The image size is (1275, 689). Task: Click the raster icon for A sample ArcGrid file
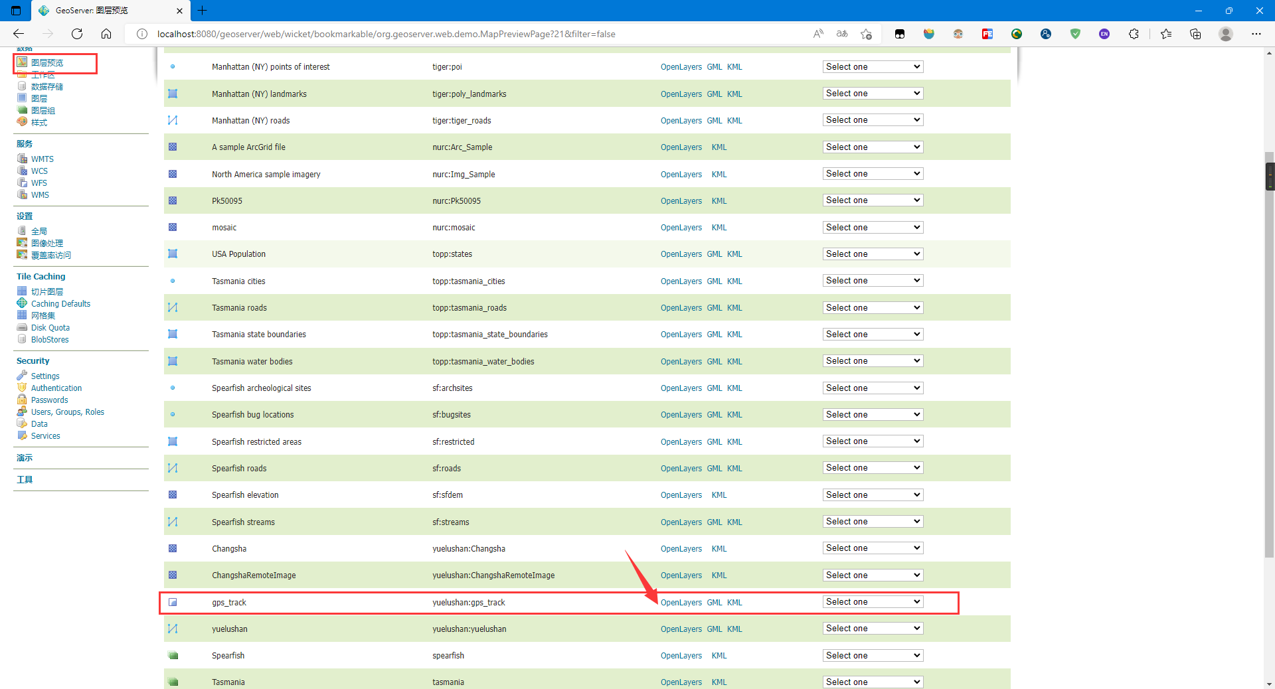pos(173,147)
